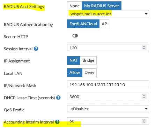Choose FortiLANCloud for RADIUS authentication
The height and width of the screenshot is (128, 156).
83,24
